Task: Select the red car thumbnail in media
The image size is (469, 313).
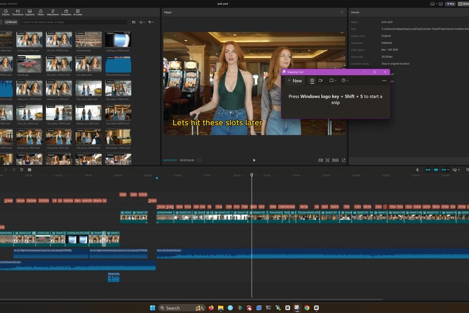Action: coord(29,64)
